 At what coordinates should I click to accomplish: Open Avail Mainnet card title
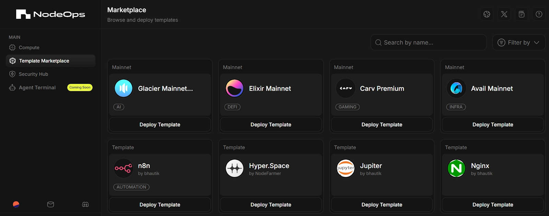click(492, 89)
